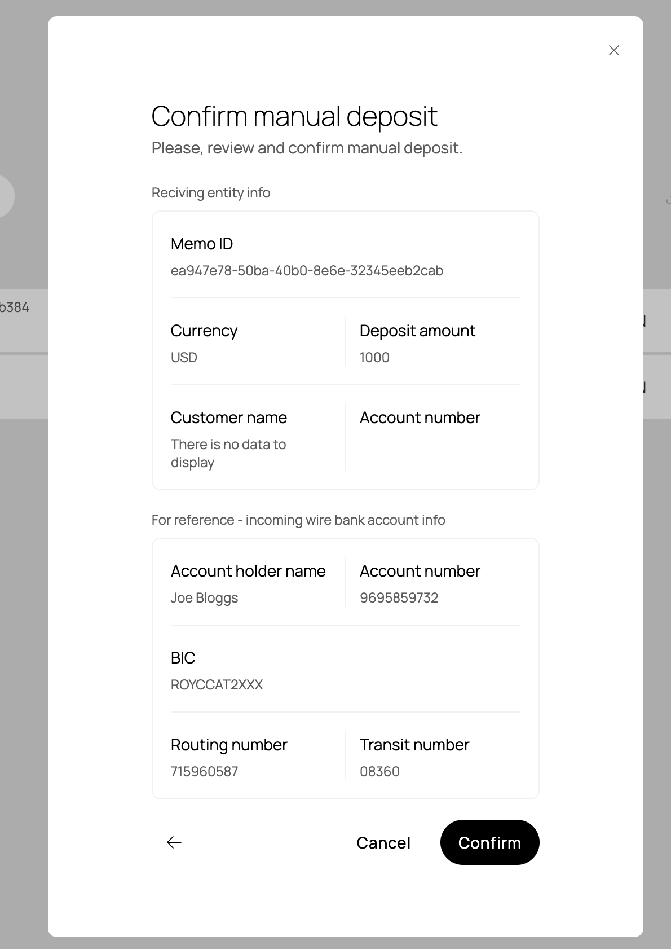
Task: Click the 'Please, review and confirm' subtitle
Action: [x=307, y=148]
